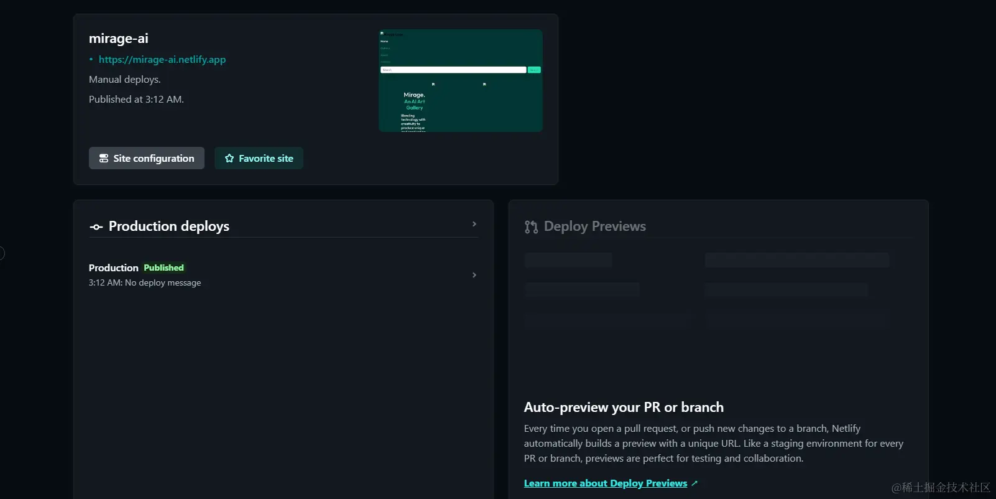Click the Site configuration settings icon
Viewport: 996px width, 499px height.
tap(104, 159)
